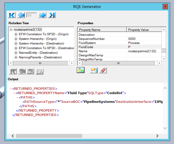Select the DesignMaxTemp property row

[120, 55]
